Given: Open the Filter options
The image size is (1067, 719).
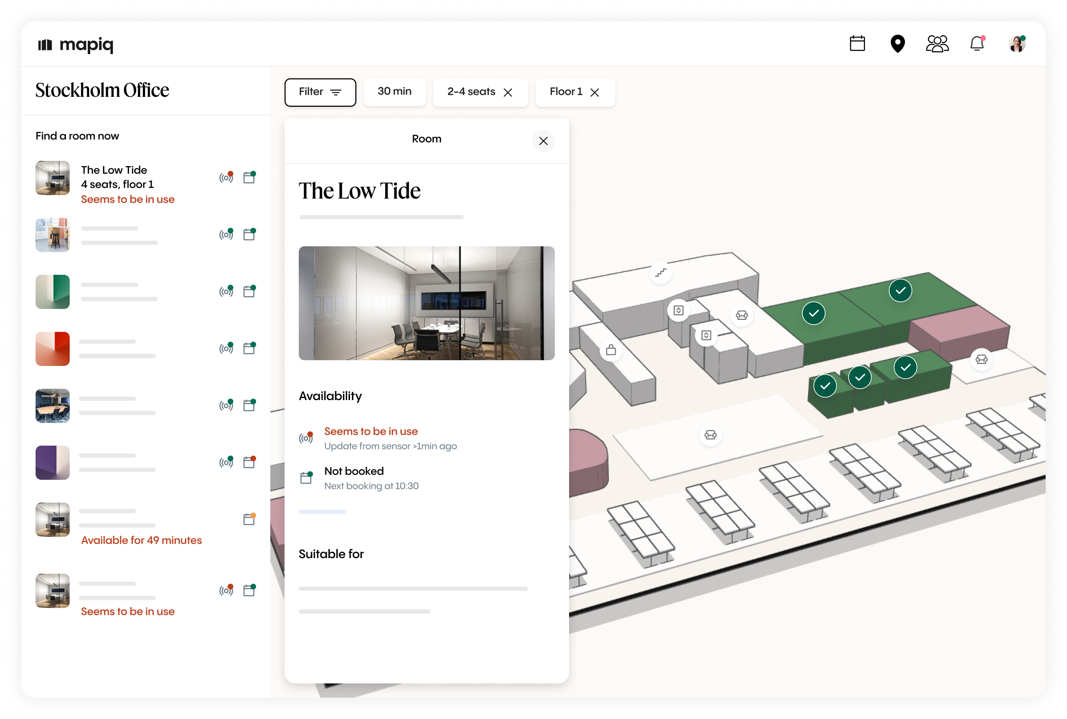Looking at the screenshot, I should click(x=320, y=92).
